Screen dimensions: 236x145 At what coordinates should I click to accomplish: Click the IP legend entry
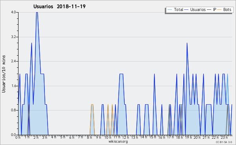212,9
